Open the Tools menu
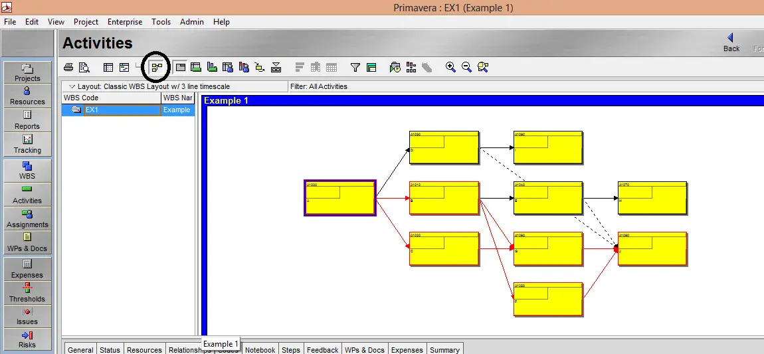Image resolution: width=764 pixels, height=354 pixels. click(x=161, y=22)
